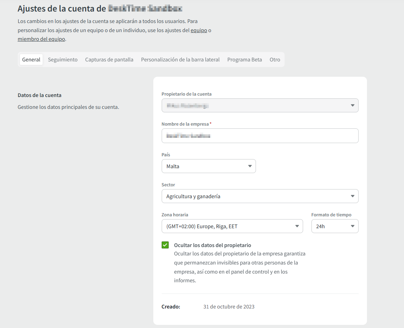The height and width of the screenshot is (328, 404).
Task: Click the Formato de tiempo caret icon
Action: [352, 226]
